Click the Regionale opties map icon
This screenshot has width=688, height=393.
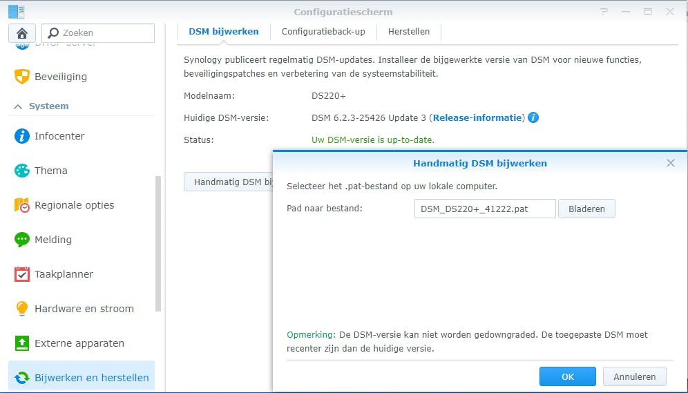click(x=21, y=205)
